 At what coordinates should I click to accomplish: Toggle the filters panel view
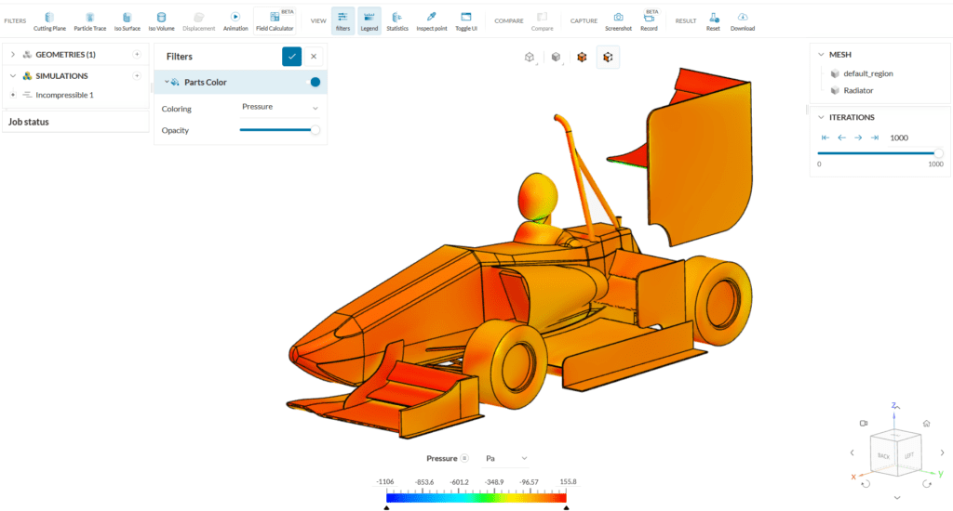pyautogui.click(x=342, y=20)
